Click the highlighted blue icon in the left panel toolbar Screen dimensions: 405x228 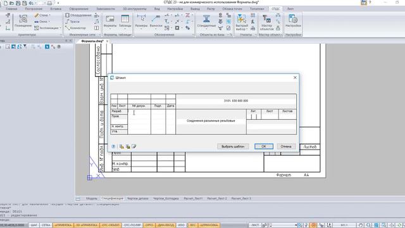pyautogui.click(x=47, y=47)
